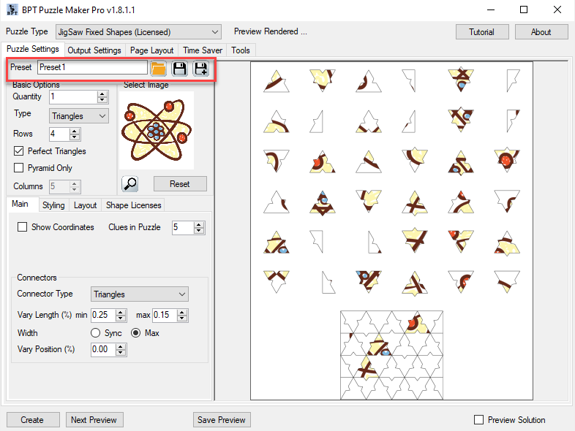Screen dimensions: 575x431
Task: Enable the Pyramid Only checkbox
Action: pyautogui.click(x=20, y=168)
